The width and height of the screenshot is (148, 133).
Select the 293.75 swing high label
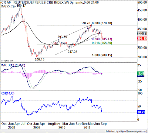click(x=62, y=37)
